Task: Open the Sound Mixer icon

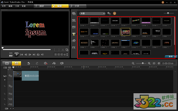Action: (x=54, y=63)
